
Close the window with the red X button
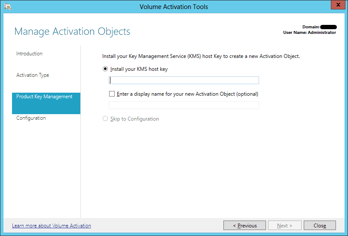[337, 6]
